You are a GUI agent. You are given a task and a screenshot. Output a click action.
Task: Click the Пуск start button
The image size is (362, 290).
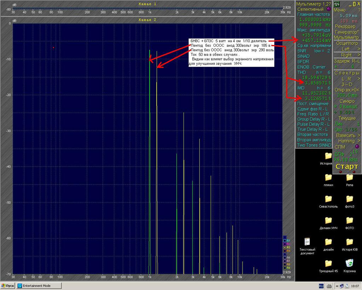coord(8,286)
